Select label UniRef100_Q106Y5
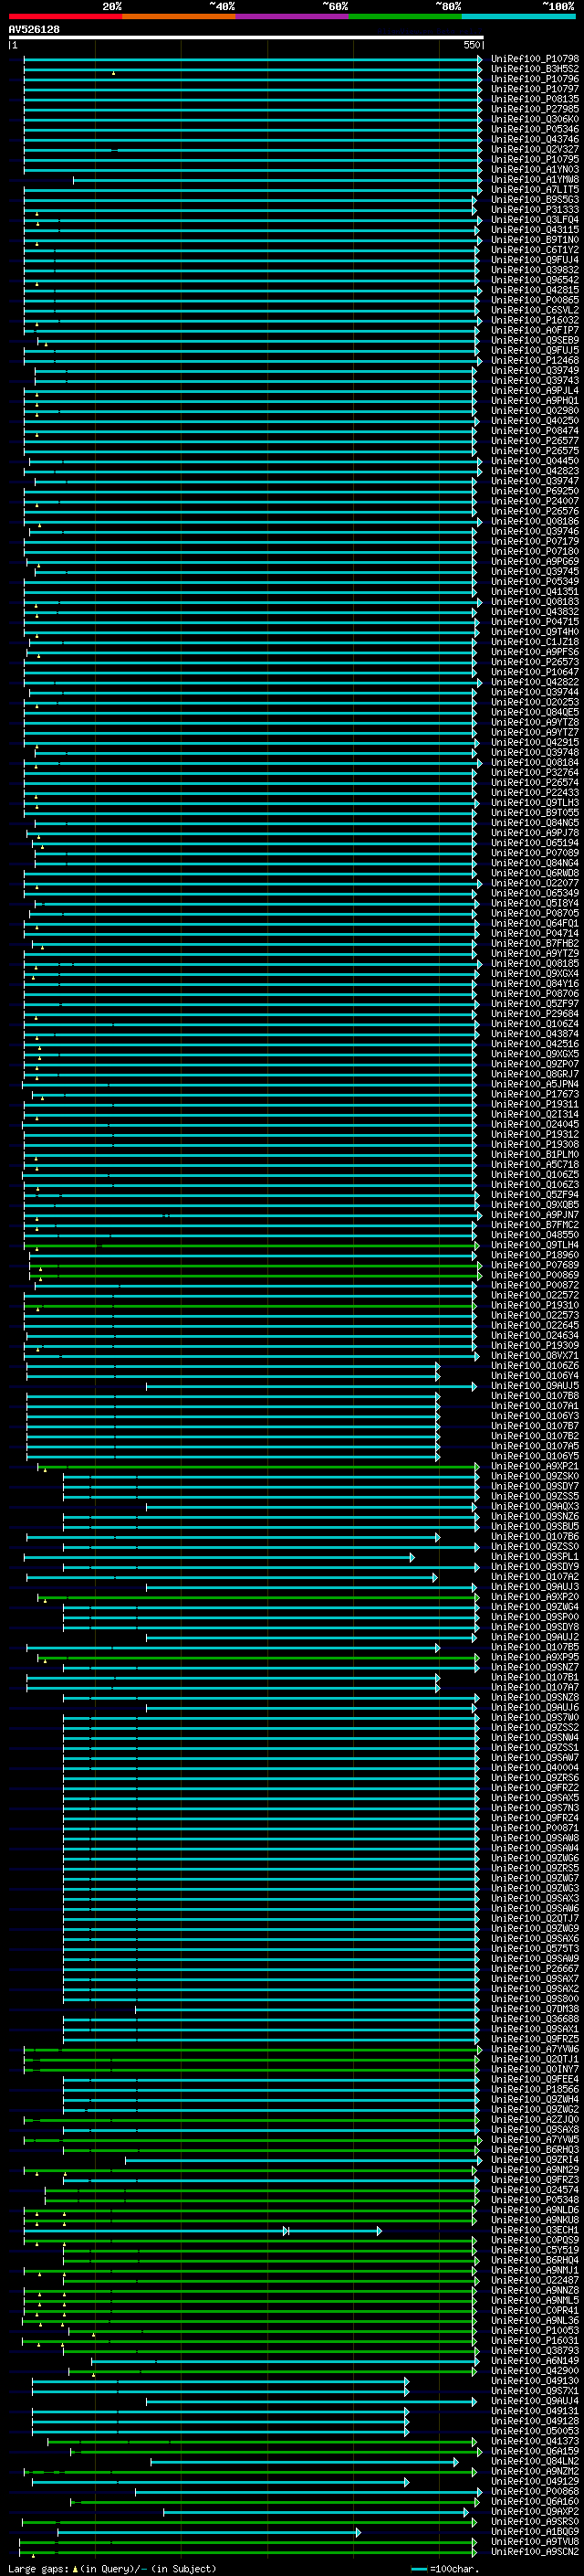The image size is (584, 2576). pos(535,1456)
